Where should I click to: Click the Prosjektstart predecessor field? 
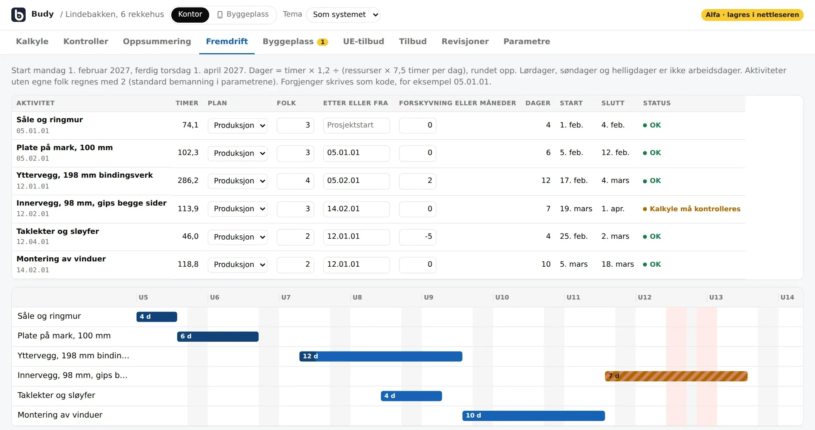pos(356,126)
